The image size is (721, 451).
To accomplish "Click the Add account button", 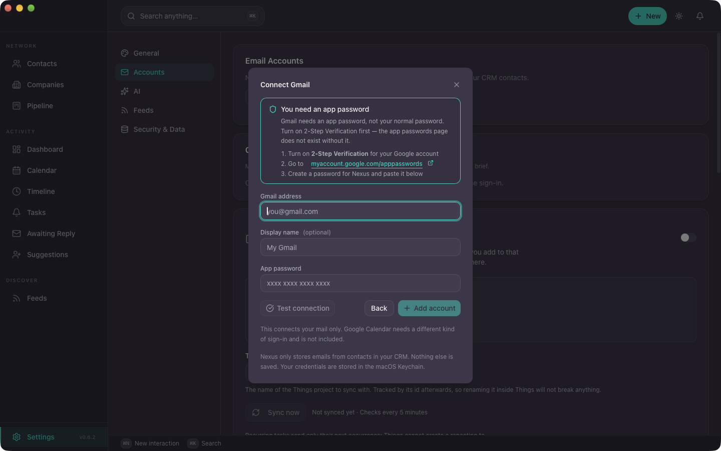I will point(429,308).
